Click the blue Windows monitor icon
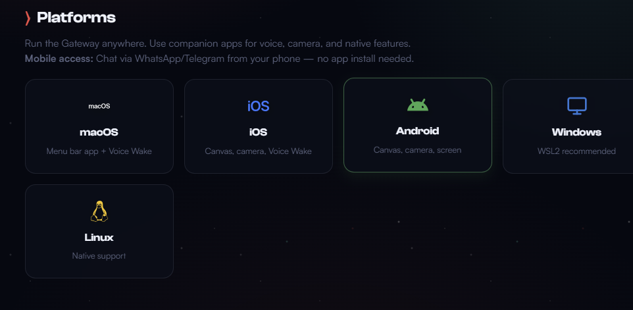633x310 pixels. click(x=576, y=105)
